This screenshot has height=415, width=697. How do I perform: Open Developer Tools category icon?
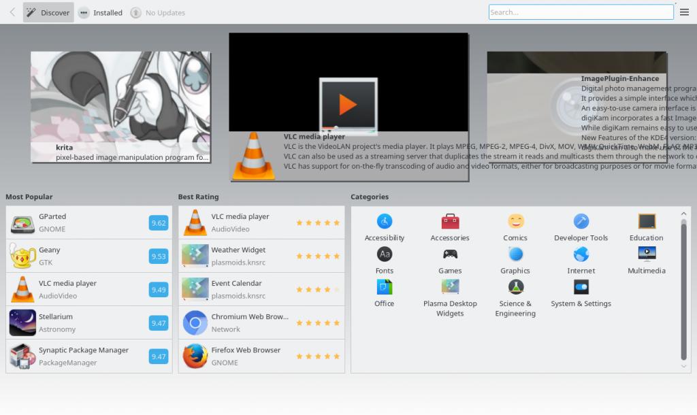(x=581, y=222)
